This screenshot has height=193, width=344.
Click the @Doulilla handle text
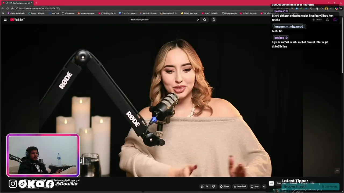[x=66, y=184]
